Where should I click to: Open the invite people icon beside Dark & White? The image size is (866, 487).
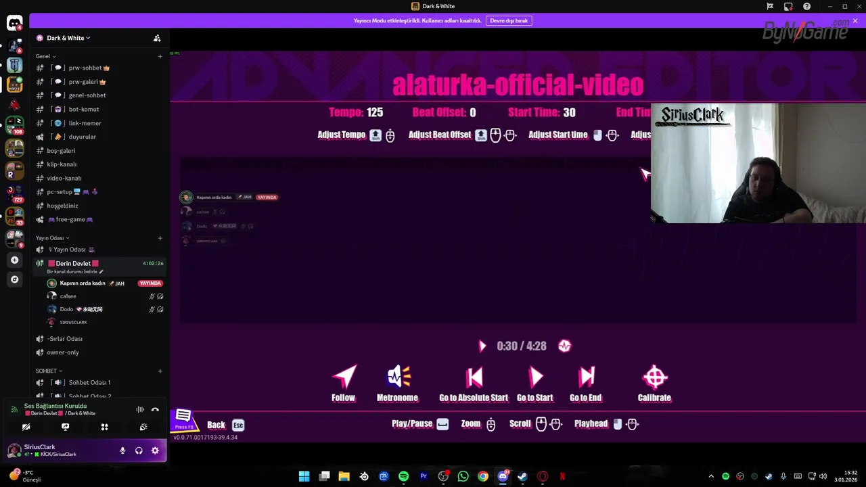point(157,38)
